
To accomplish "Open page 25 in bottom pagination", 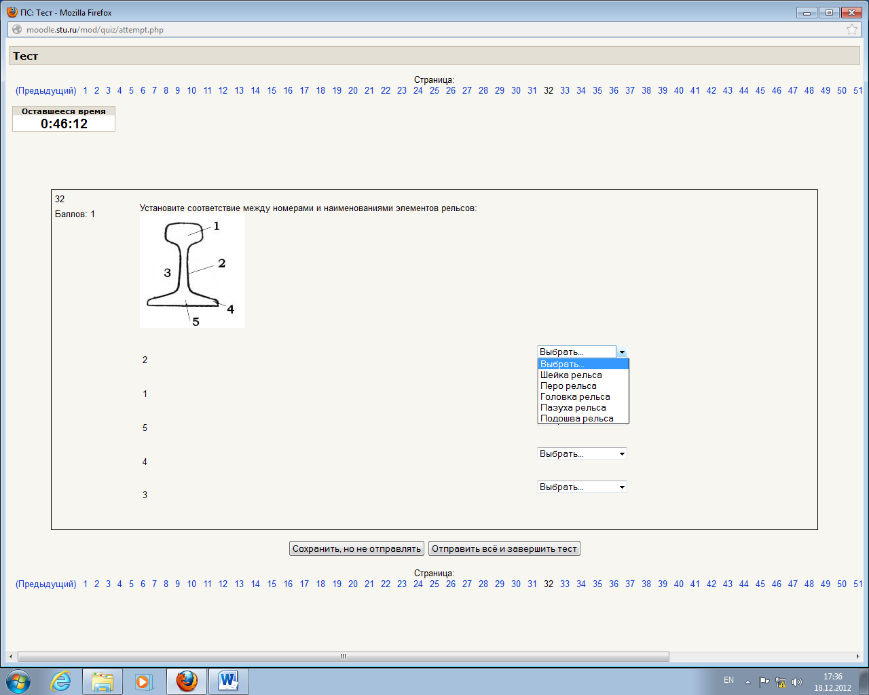I will point(434,584).
